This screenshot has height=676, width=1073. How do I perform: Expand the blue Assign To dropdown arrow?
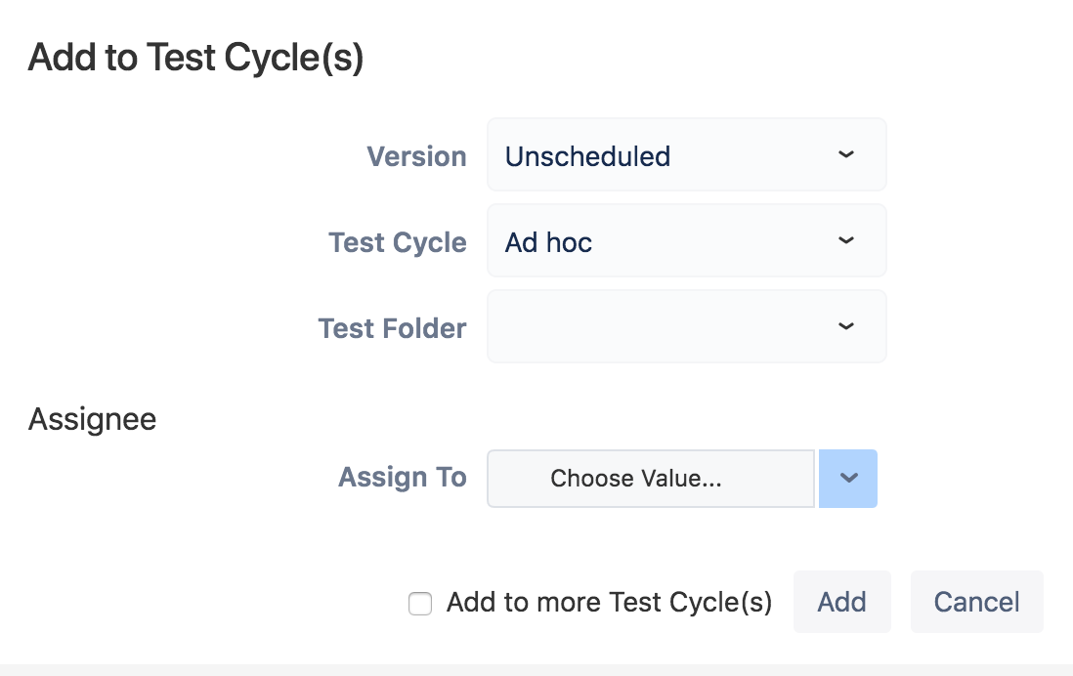click(x=848, y=479)
